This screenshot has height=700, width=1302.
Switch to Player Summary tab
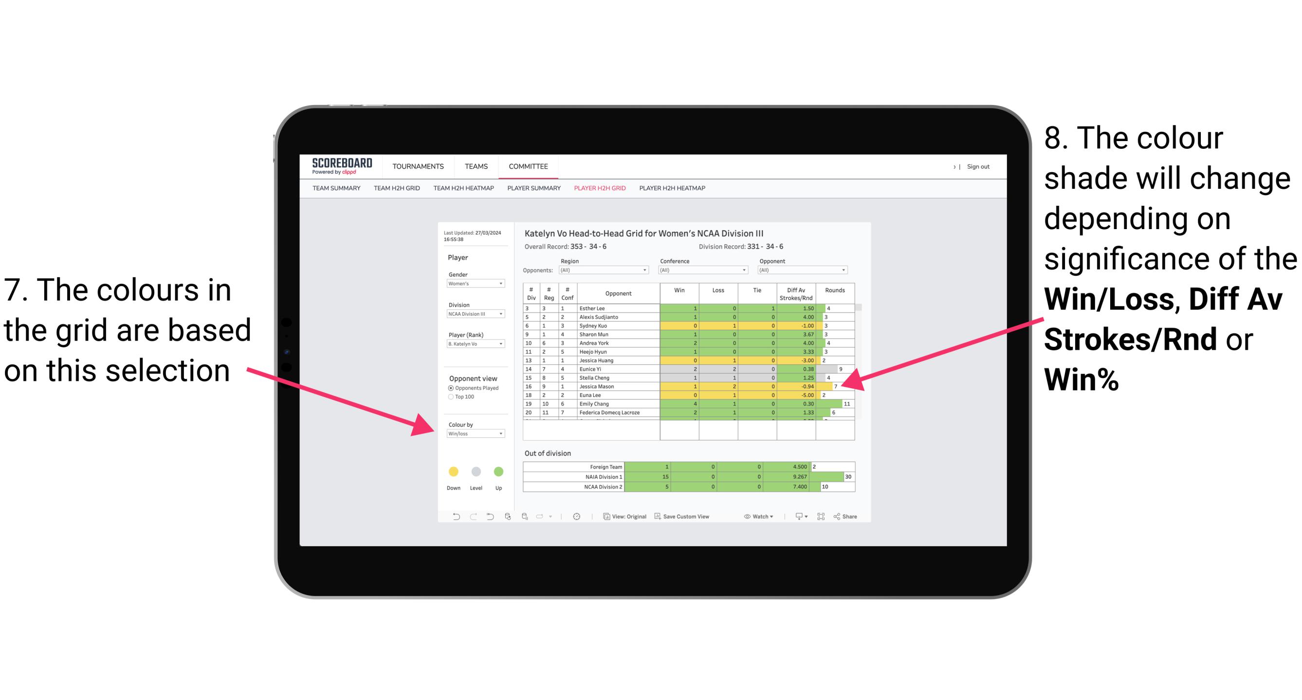coord(534,191)
